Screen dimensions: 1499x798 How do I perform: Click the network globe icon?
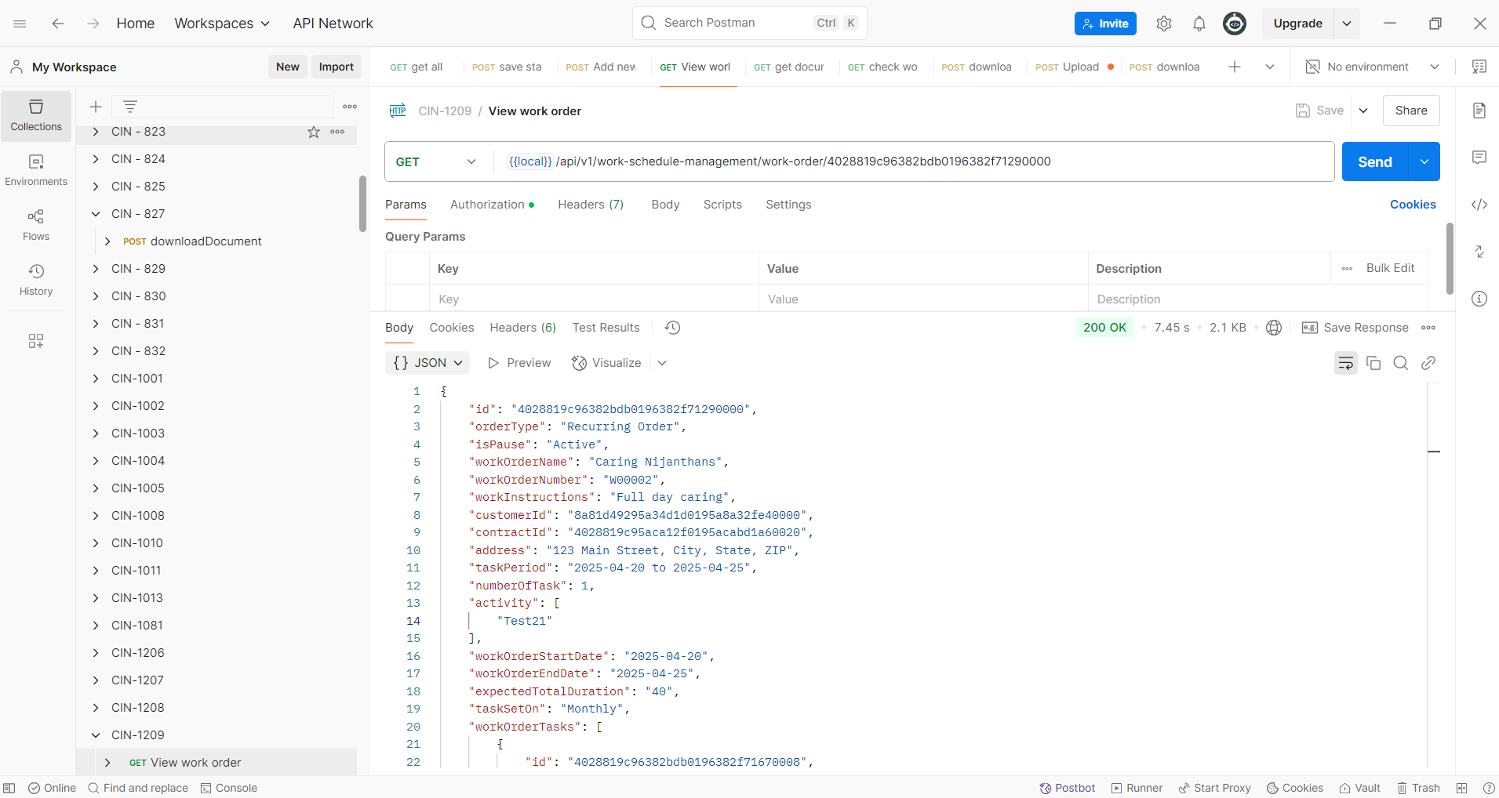(x=1274, y=328)
